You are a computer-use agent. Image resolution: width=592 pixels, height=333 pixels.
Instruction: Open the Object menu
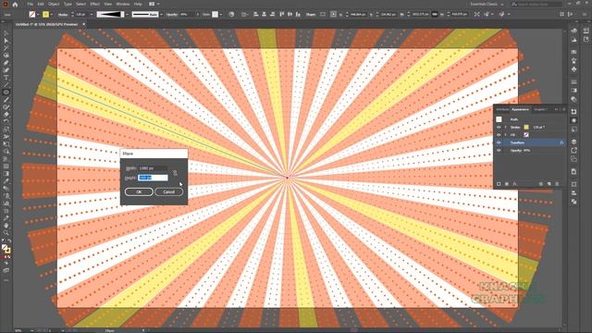point(54,4)
